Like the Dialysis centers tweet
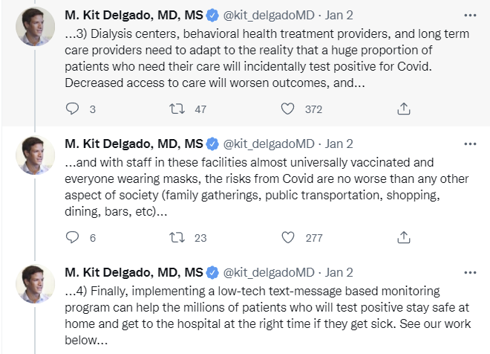Viewport: 490px width, 354px height. pyautogui.click(x=287, y=109)
